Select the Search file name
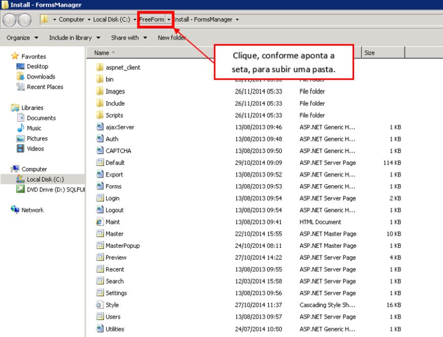443x337 pixels. [114, 281]
